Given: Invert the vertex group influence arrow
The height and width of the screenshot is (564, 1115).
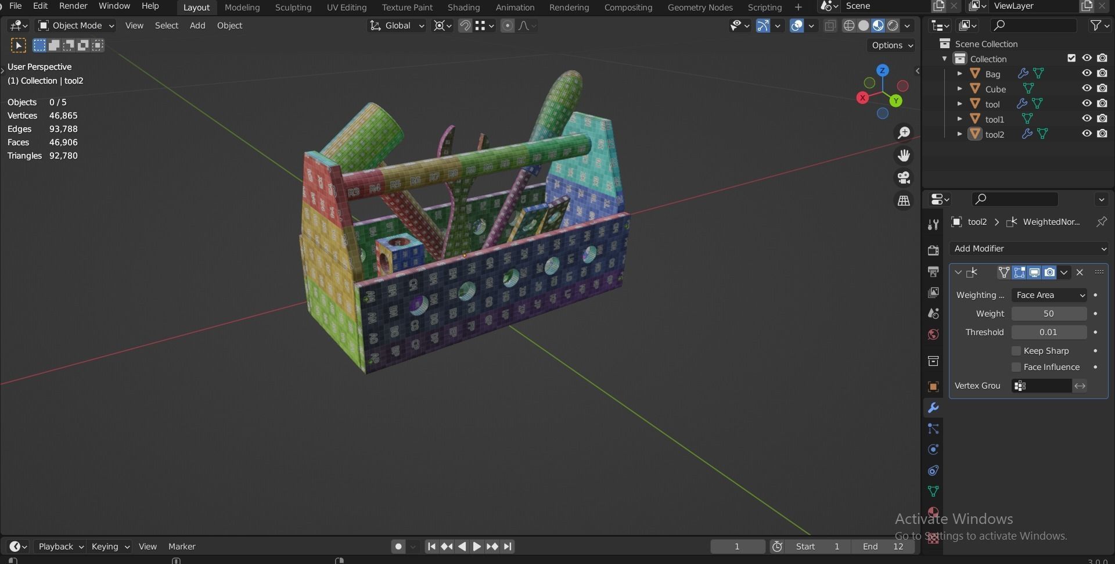Looking at the screenshot, I should tap(1080, 386).
